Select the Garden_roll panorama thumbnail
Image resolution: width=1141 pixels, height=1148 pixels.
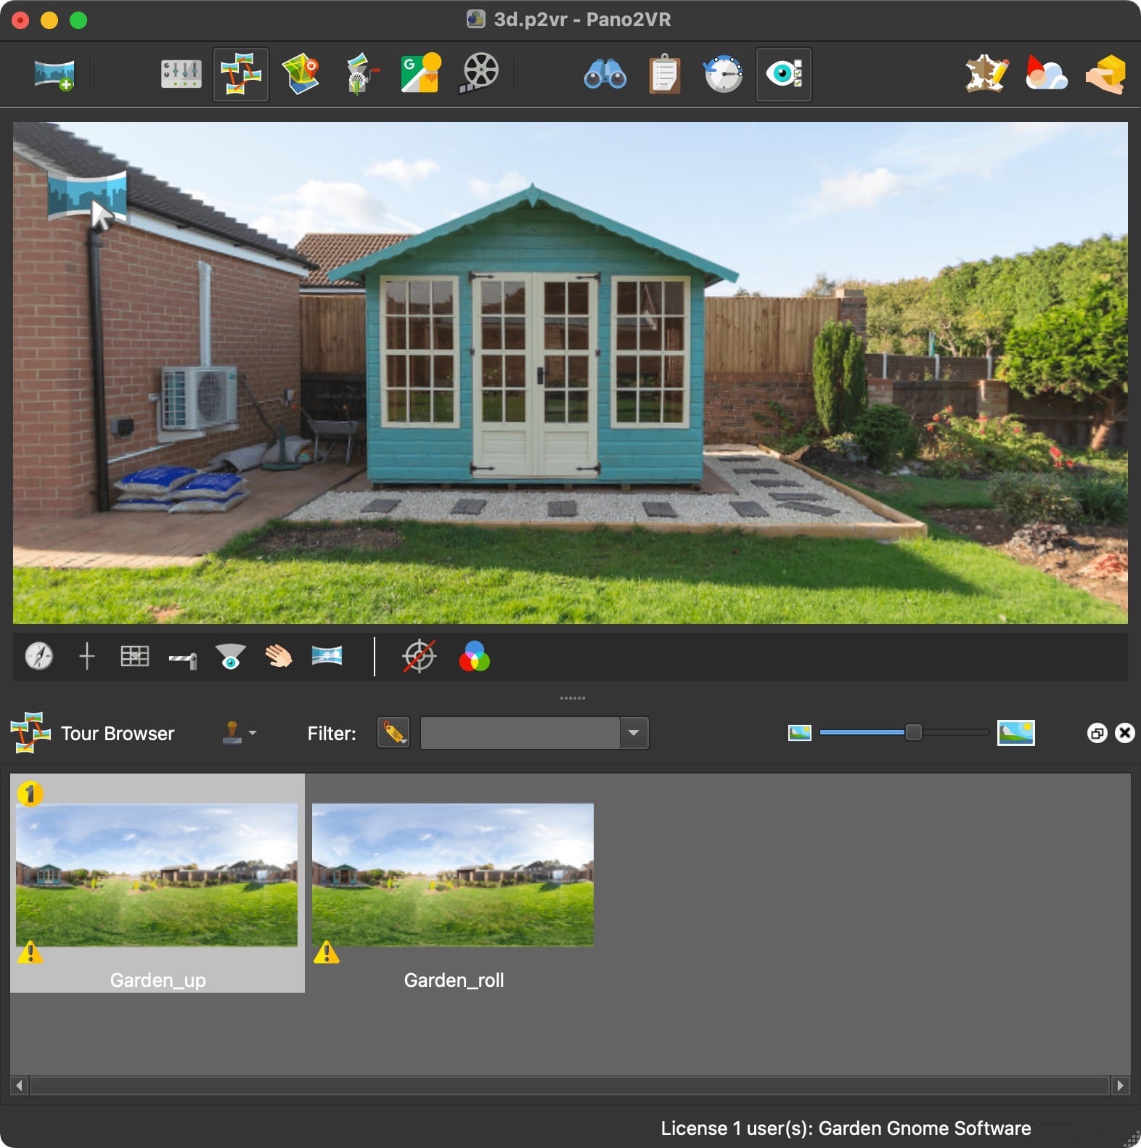[453, 875]
